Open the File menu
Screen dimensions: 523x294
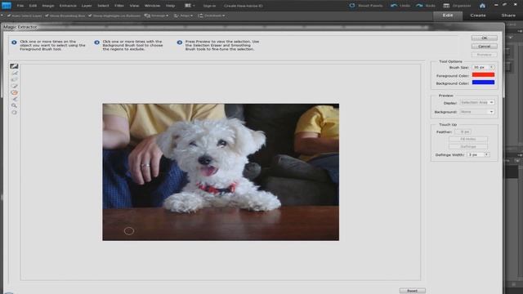(x=20, y=6)
